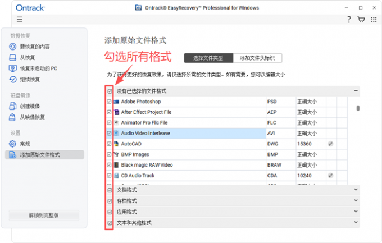Viewport: 382px width, 243px height.
Task: Edit size pencil icon for AutoCAD
Action: (330, 144)
